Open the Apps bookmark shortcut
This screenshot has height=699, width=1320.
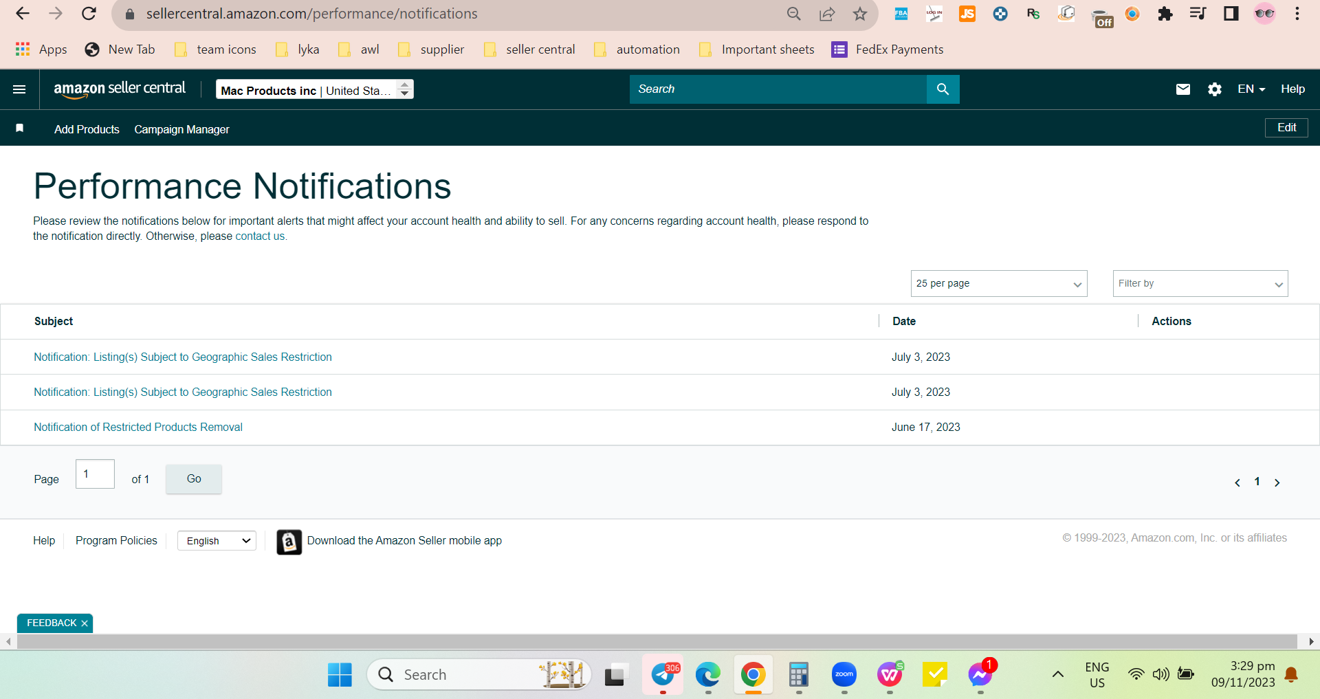[41, 49]
